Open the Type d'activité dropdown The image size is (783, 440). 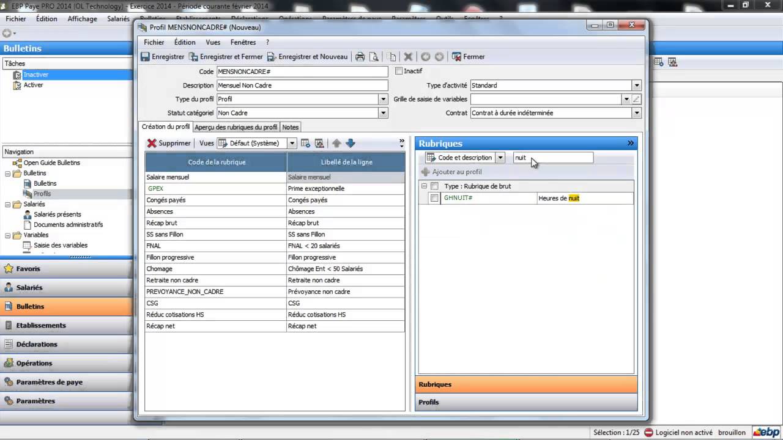click(637, 86)
